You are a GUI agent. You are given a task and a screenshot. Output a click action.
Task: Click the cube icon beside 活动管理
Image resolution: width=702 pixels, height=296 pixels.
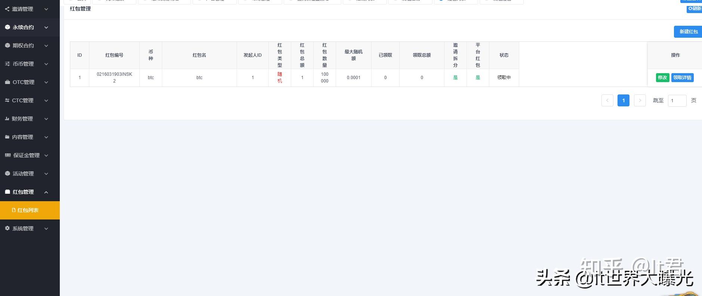click(x=7, y=174)
